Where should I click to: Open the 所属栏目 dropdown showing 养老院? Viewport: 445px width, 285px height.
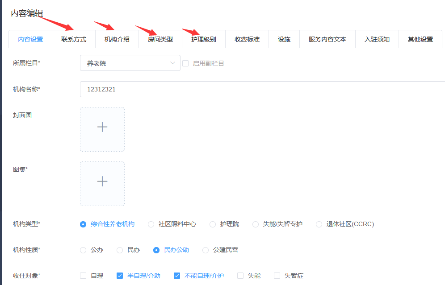click(x=130, y=63)
